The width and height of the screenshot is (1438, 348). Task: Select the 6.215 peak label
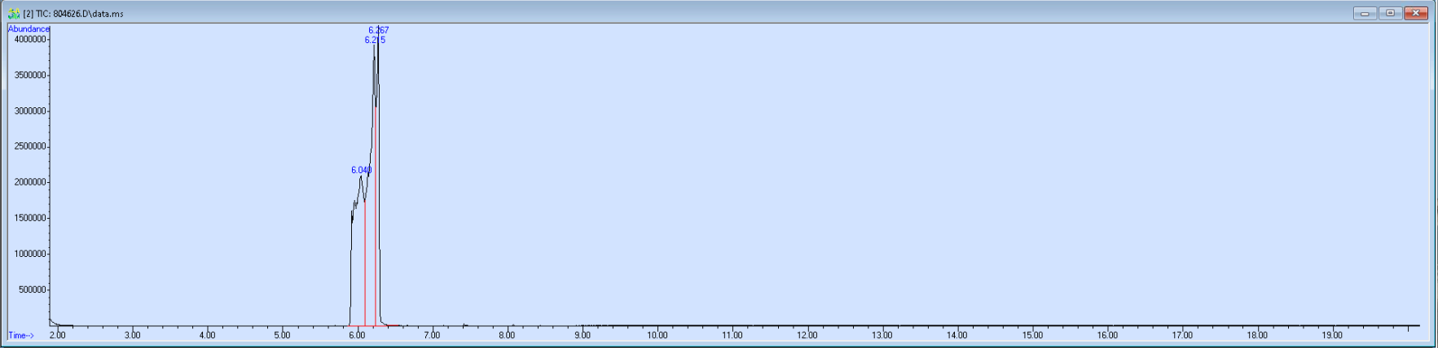click(375, 40)
